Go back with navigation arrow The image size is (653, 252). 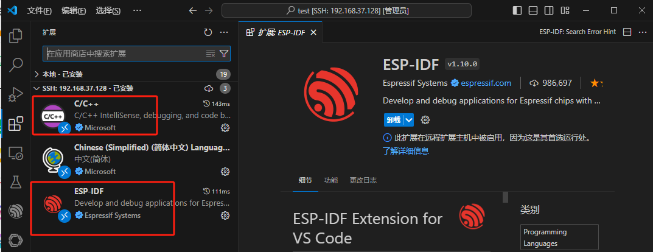pyautogui.click(x=193, y=11)
